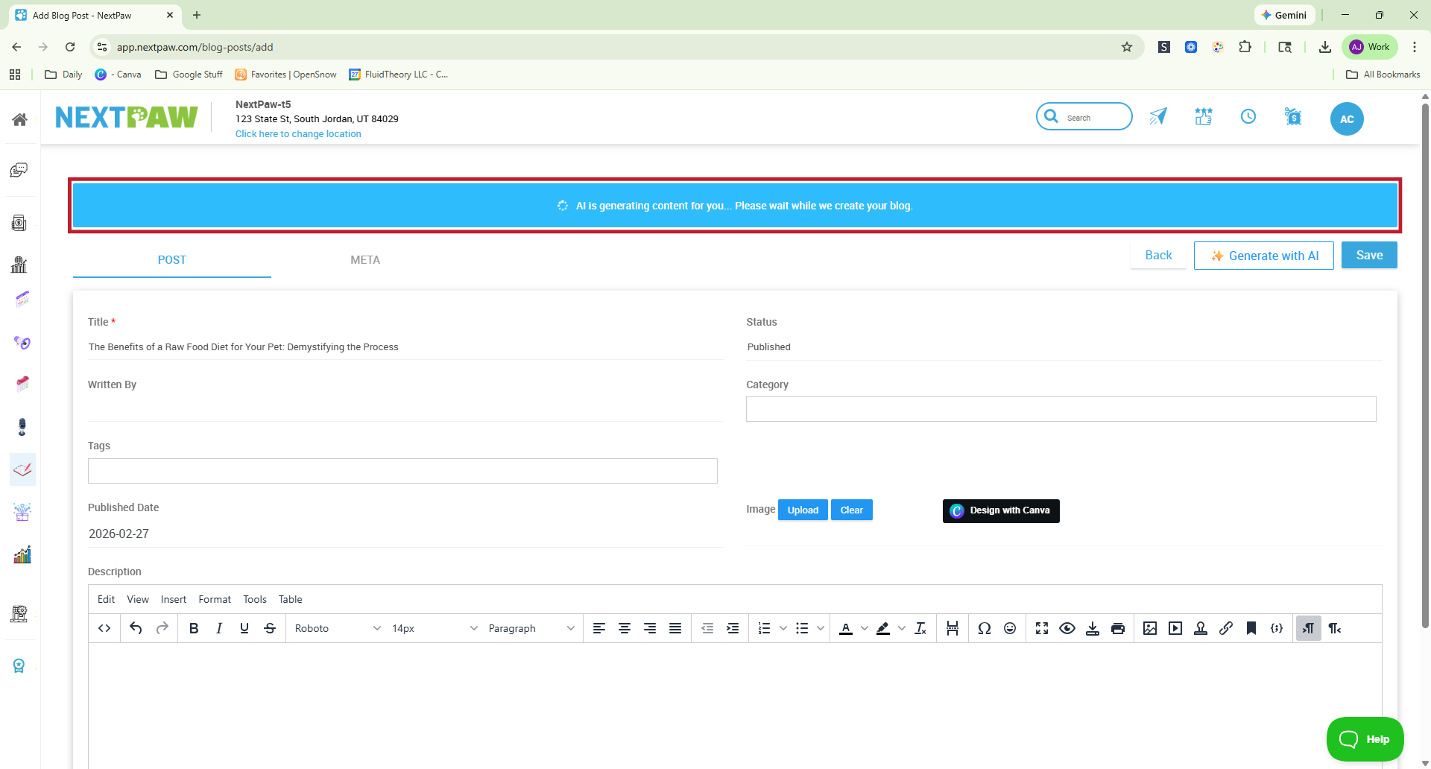
Task: Open the Roboto font family dropdown
Action: click(337, 628)
